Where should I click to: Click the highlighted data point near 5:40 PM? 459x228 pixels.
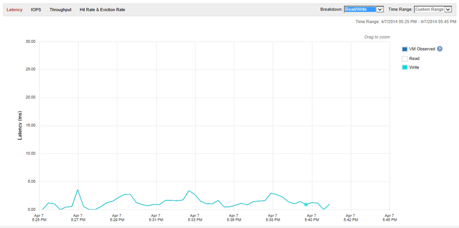tap(306, 204)
